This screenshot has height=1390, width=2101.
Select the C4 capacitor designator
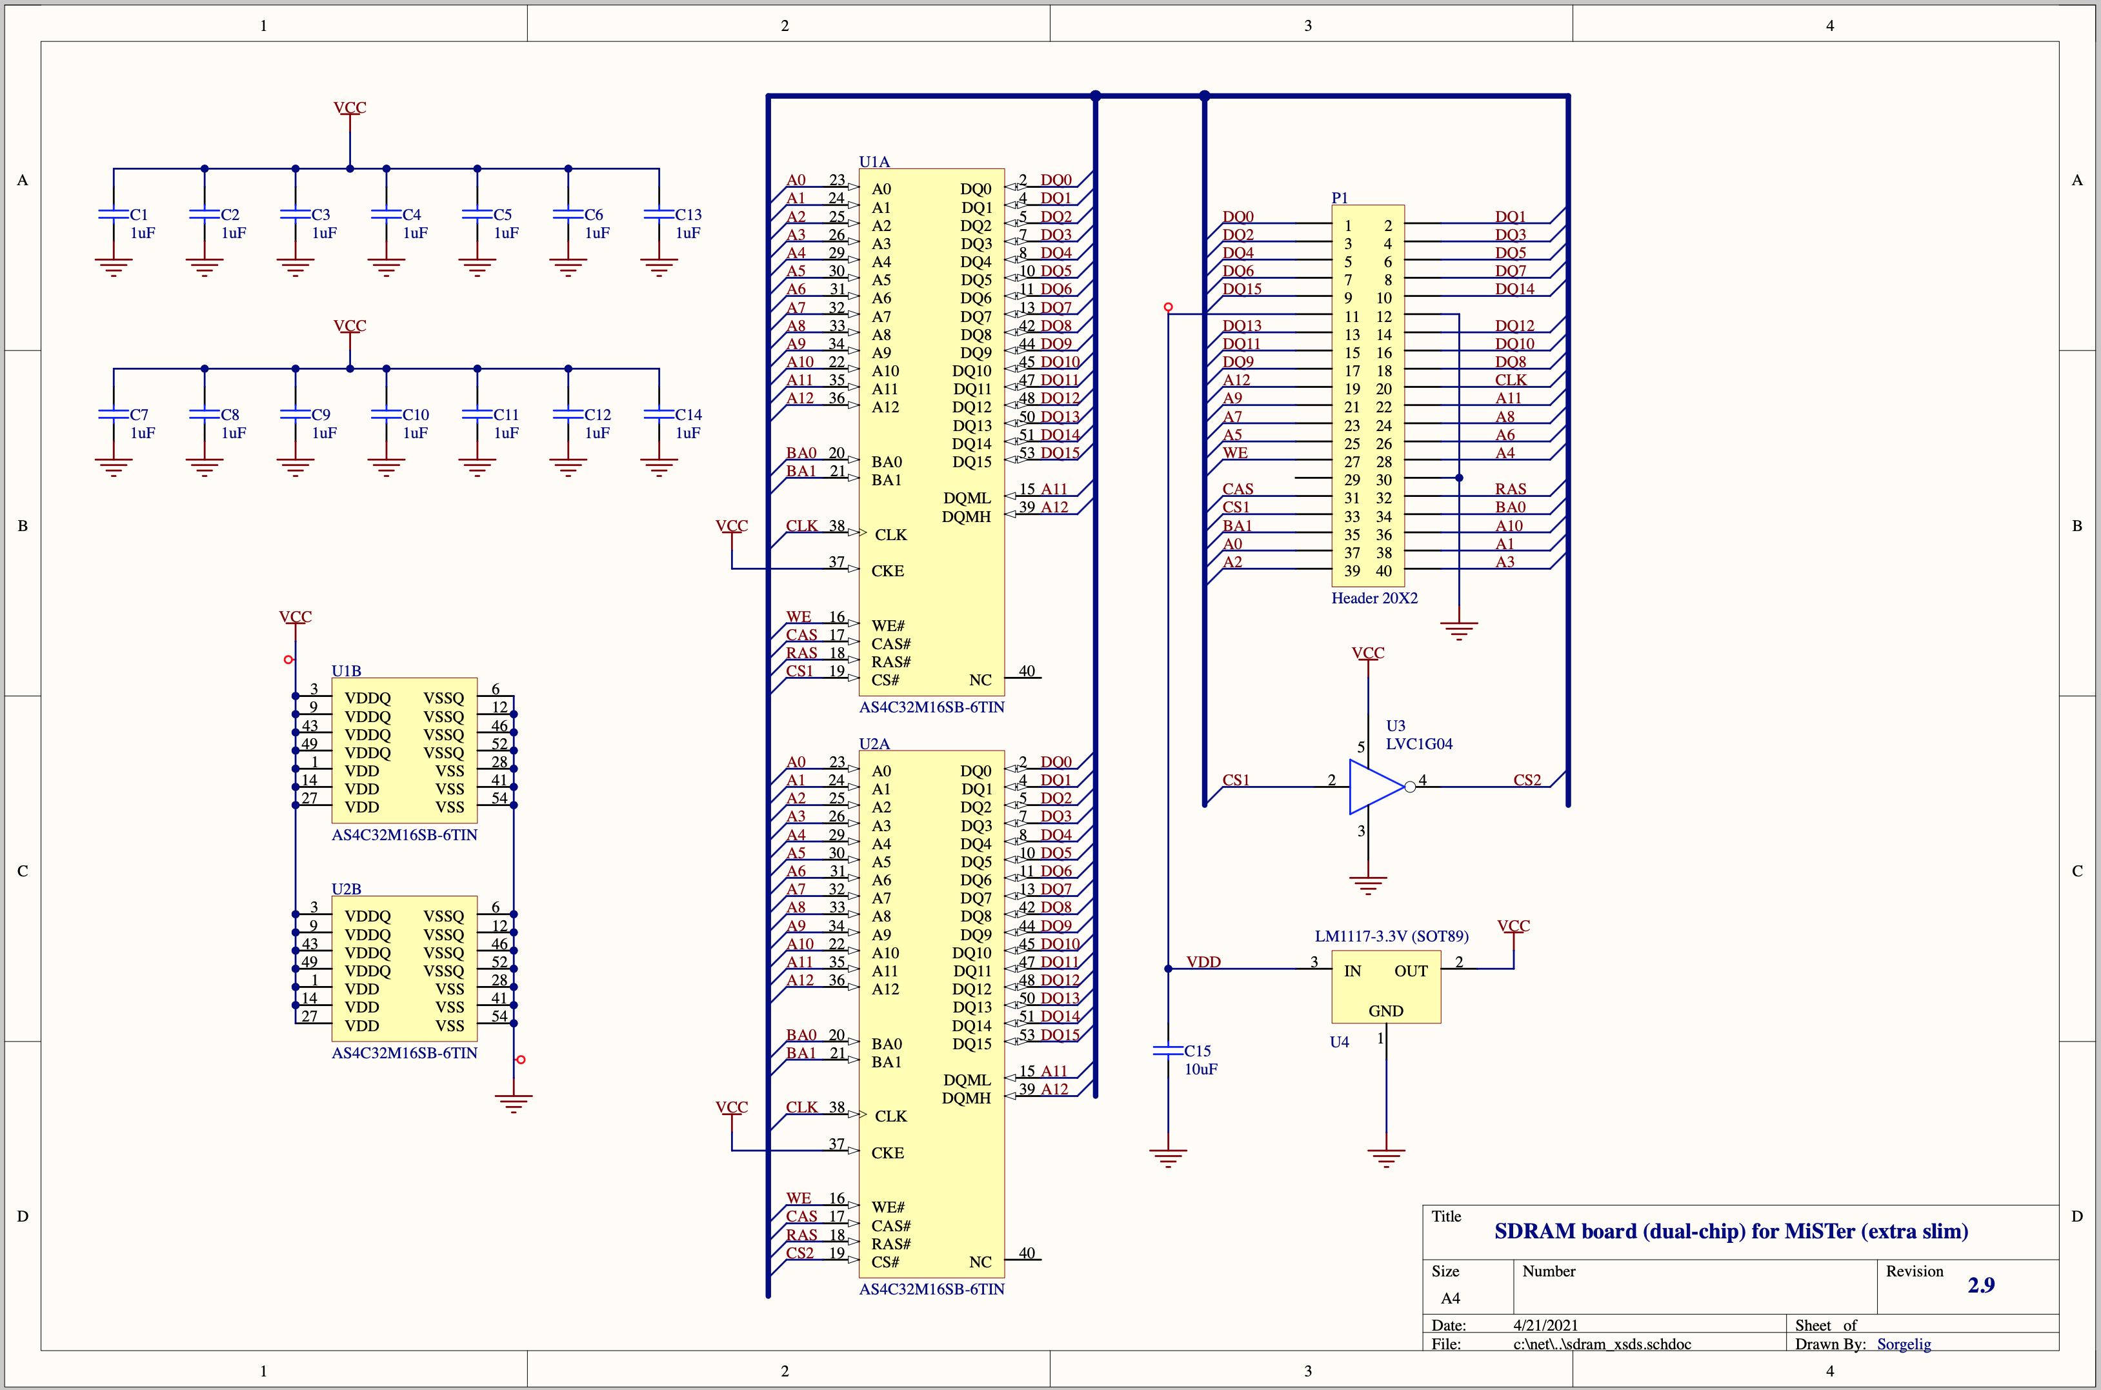(x=411, y=214)
